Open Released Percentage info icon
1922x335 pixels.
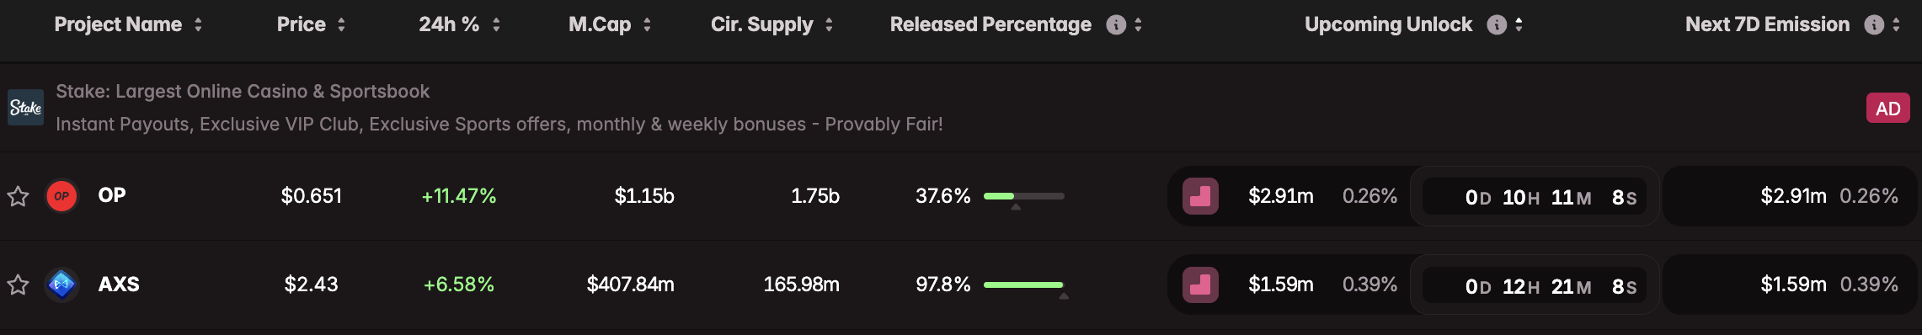click(1116, 25)
